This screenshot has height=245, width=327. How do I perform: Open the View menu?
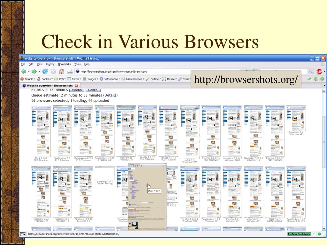point(40,64)
